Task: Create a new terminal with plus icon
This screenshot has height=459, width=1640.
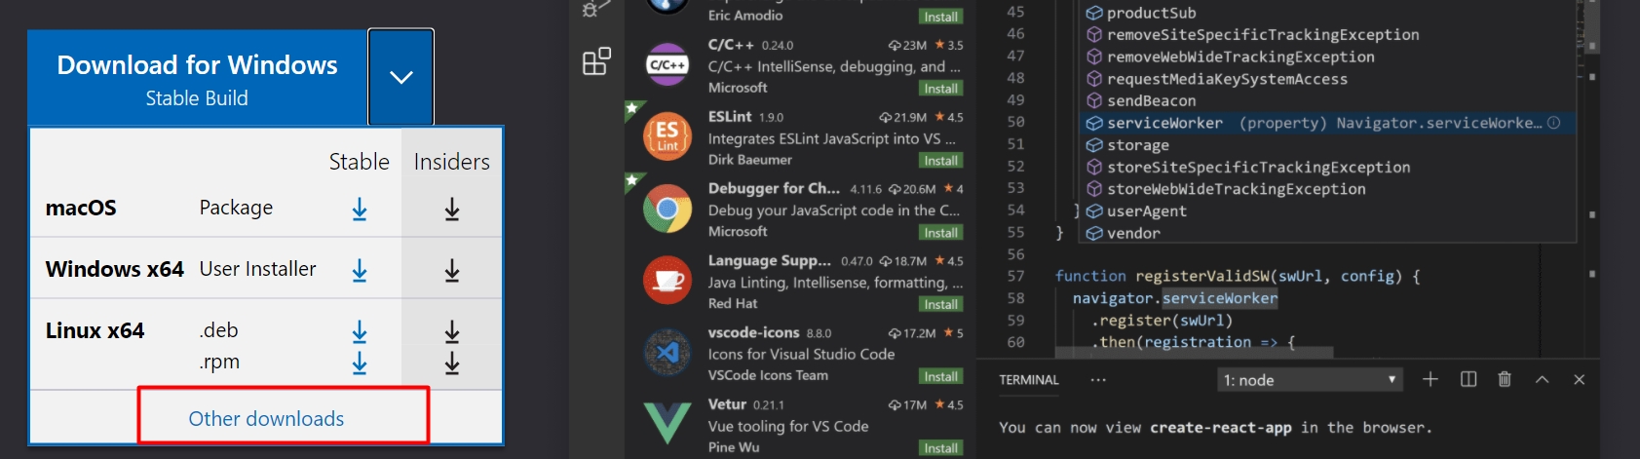Action: coord(1430,379)
